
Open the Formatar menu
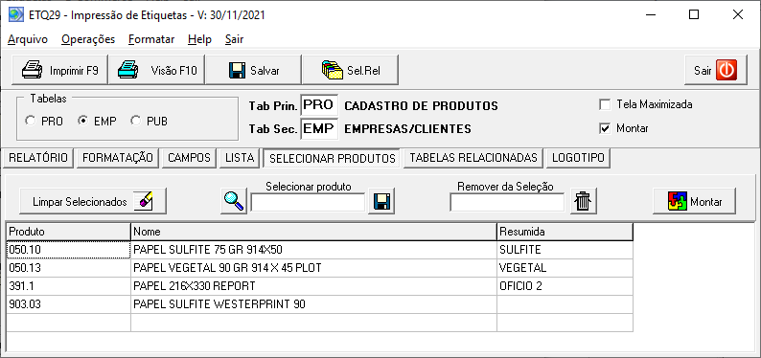[151, 39]
